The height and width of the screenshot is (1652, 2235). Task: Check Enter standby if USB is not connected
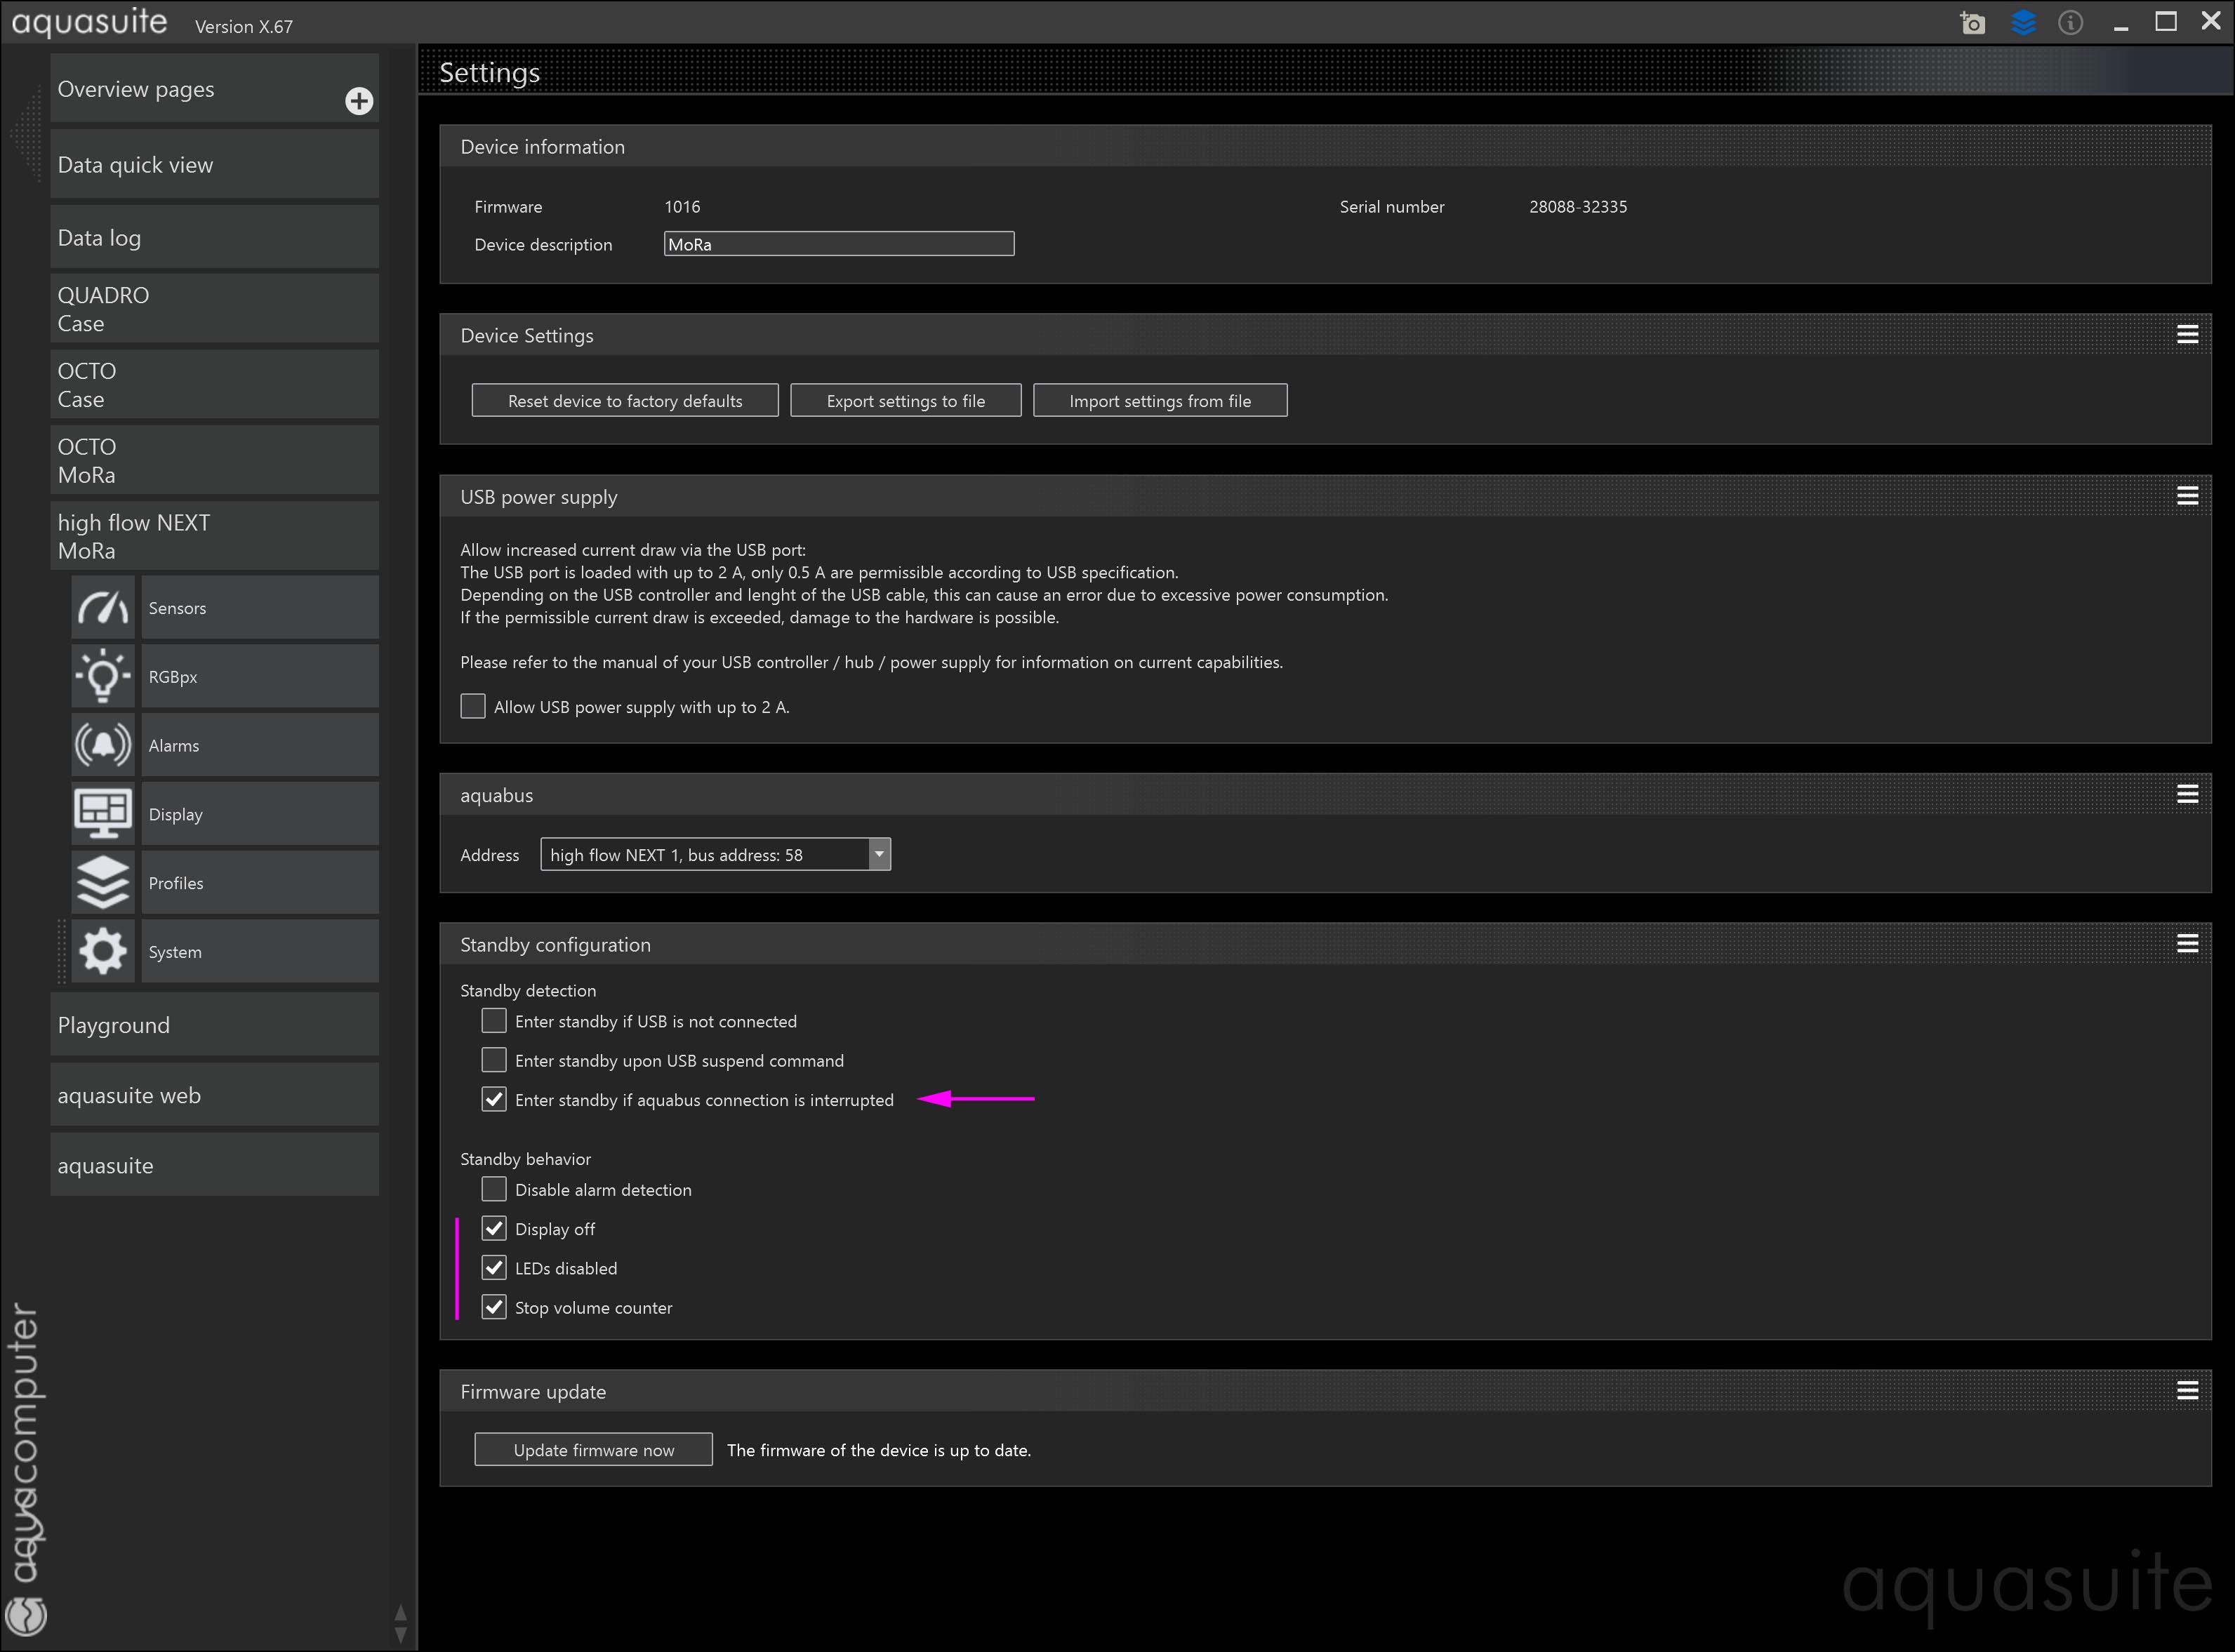(x=494, y=1021)
